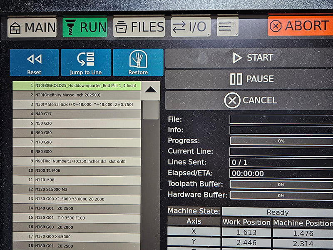333x250 pixels.
Task: Select line N60 G80
Action: [x=77, y=133]
